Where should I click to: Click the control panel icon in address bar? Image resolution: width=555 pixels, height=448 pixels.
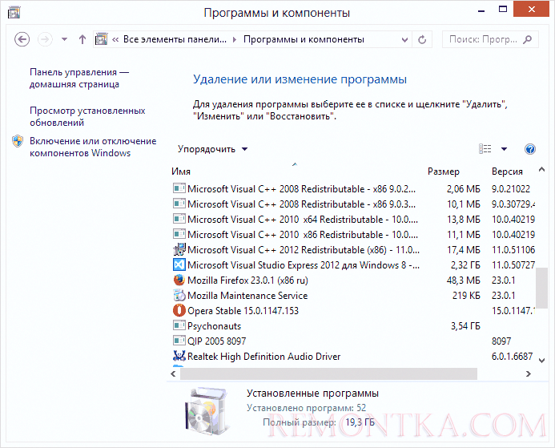101,39
